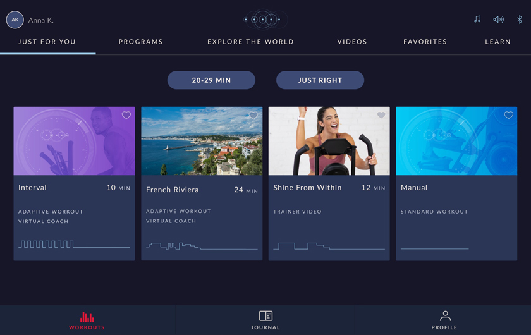Switch to Explore the World tab
Image resolution: width=531 pixels, height=335 pixels.
click(x=250, y=42)
